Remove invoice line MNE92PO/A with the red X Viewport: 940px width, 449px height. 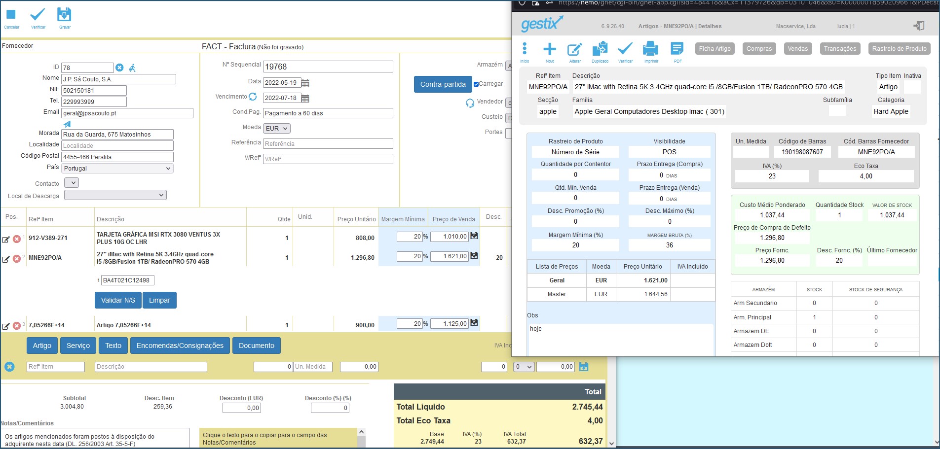click(17, 259)
